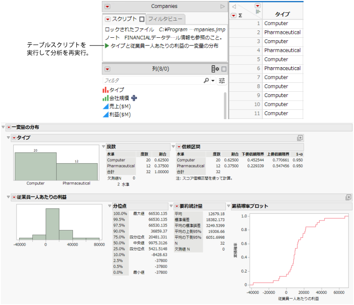Select row 2 Pharmaceutical cell
The image size is (354, 305).
(283, 32)
